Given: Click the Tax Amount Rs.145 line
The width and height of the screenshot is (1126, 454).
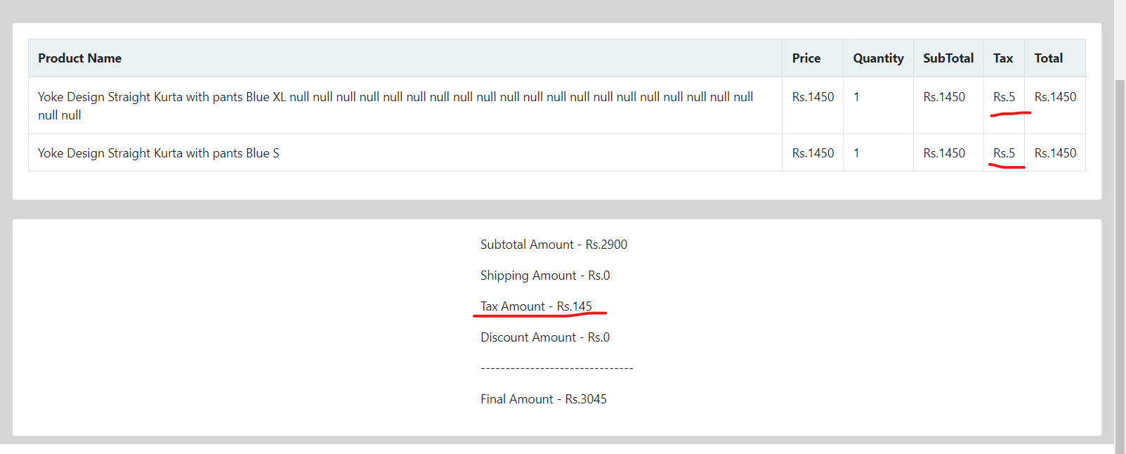Looking at the screenshot, I should tap(536, 306).
